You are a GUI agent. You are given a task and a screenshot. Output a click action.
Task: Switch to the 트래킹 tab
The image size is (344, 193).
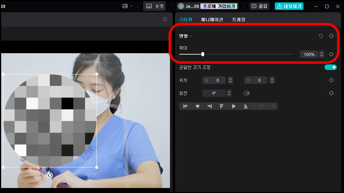tap(239, 19)
